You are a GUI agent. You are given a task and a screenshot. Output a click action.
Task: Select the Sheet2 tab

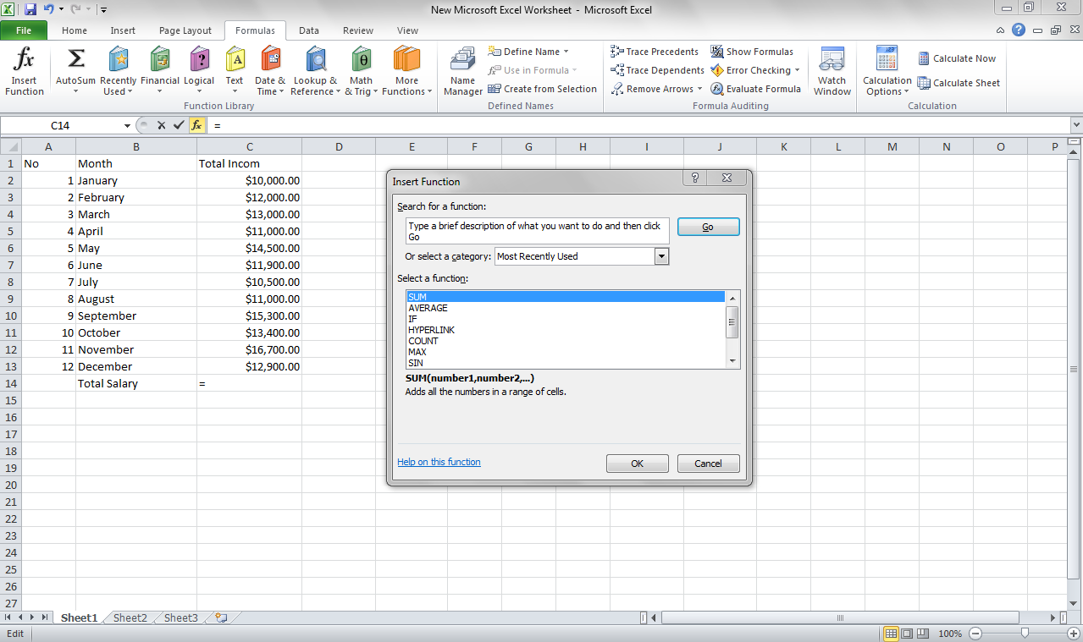(x=129, y=617)
